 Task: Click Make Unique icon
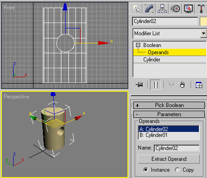click(x=172, y=84)
